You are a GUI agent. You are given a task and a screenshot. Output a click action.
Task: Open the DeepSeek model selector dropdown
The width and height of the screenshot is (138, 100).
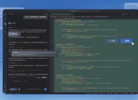pos(36,89)
